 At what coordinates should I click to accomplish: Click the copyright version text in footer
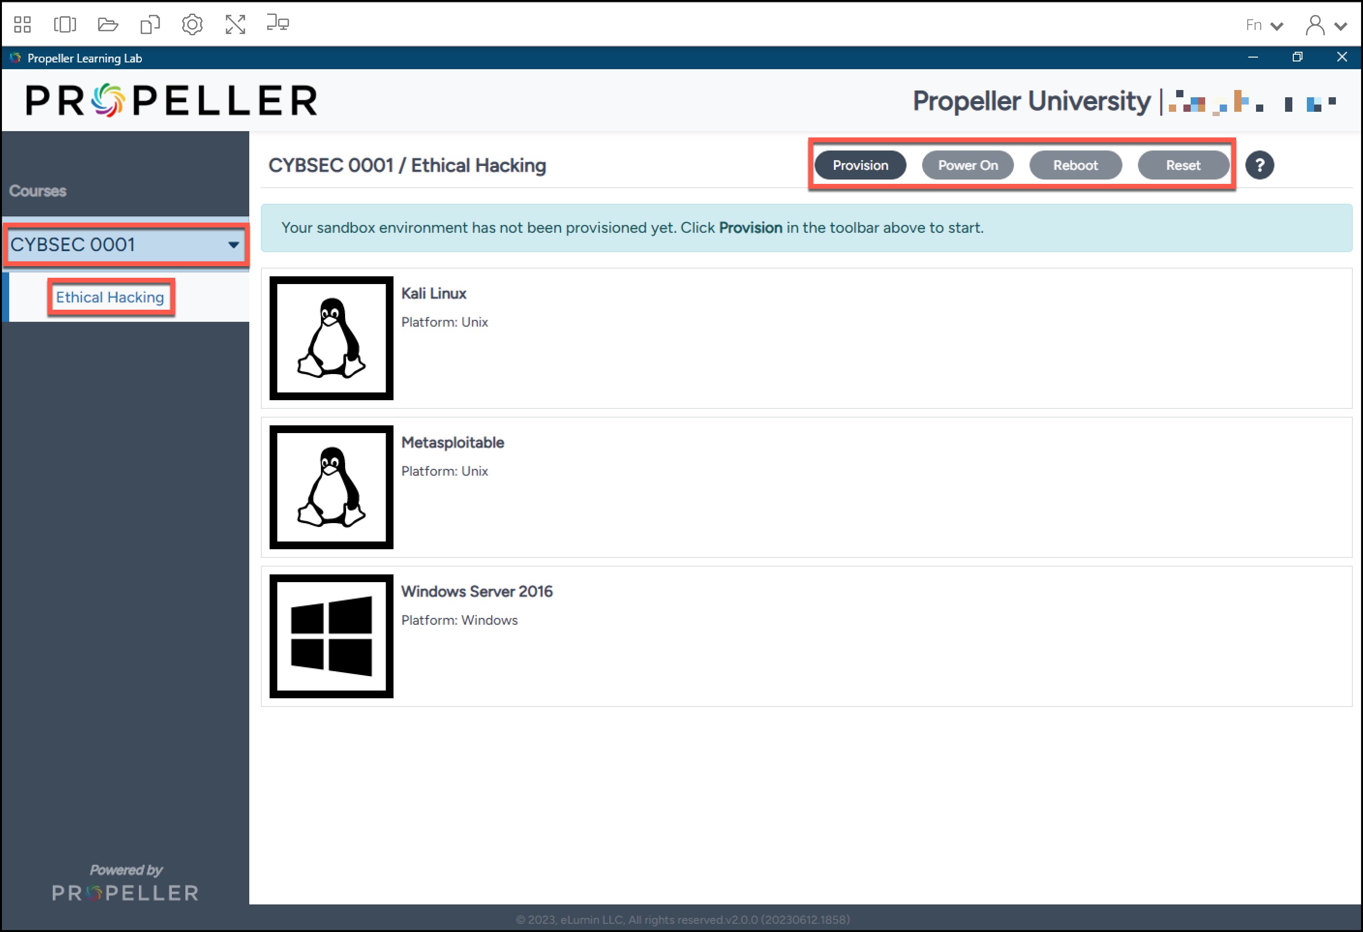682,920
